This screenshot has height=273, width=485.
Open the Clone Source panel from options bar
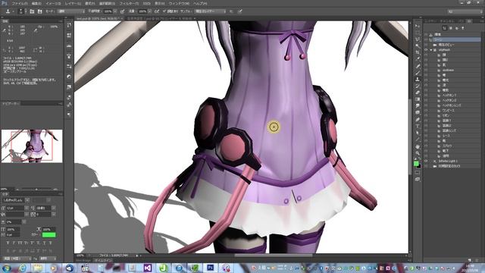pos(39,11)
